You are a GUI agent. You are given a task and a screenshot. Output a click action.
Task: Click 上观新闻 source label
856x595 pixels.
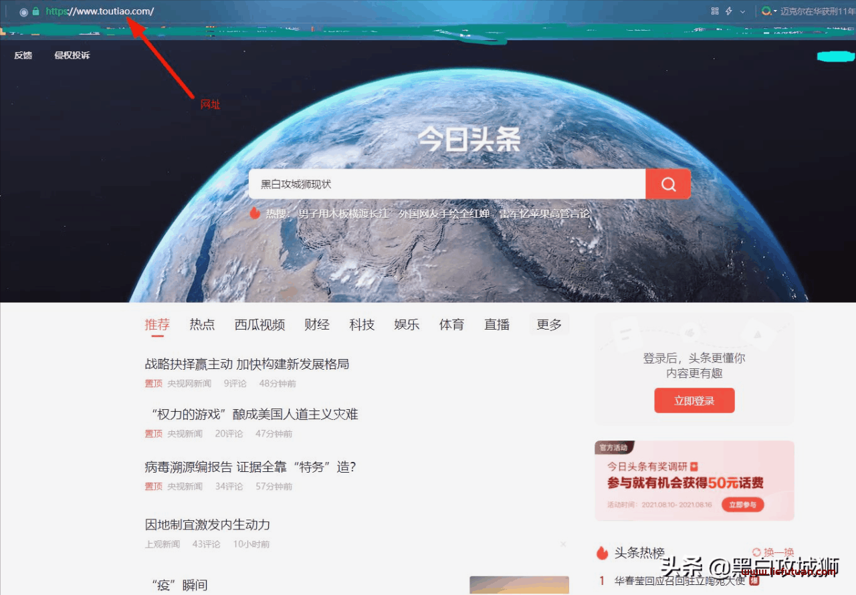163,544
